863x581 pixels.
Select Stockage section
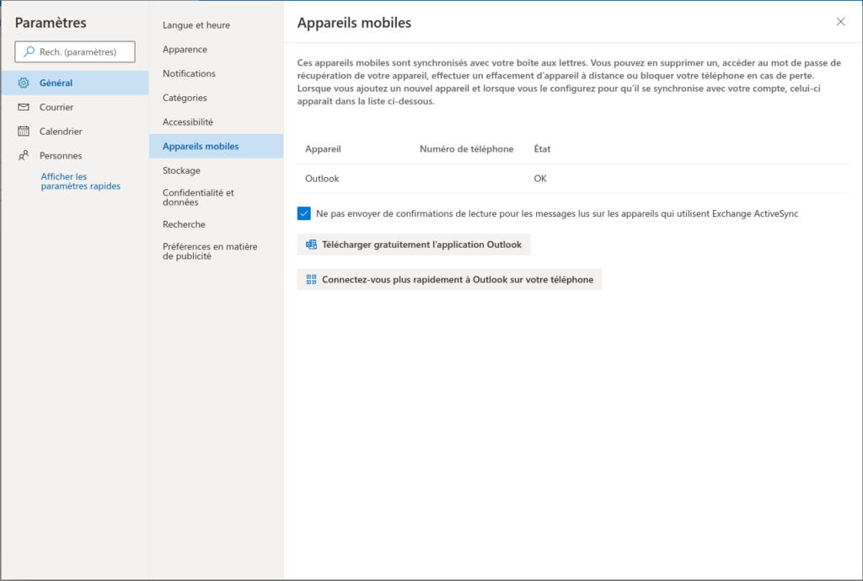(217, 170)
